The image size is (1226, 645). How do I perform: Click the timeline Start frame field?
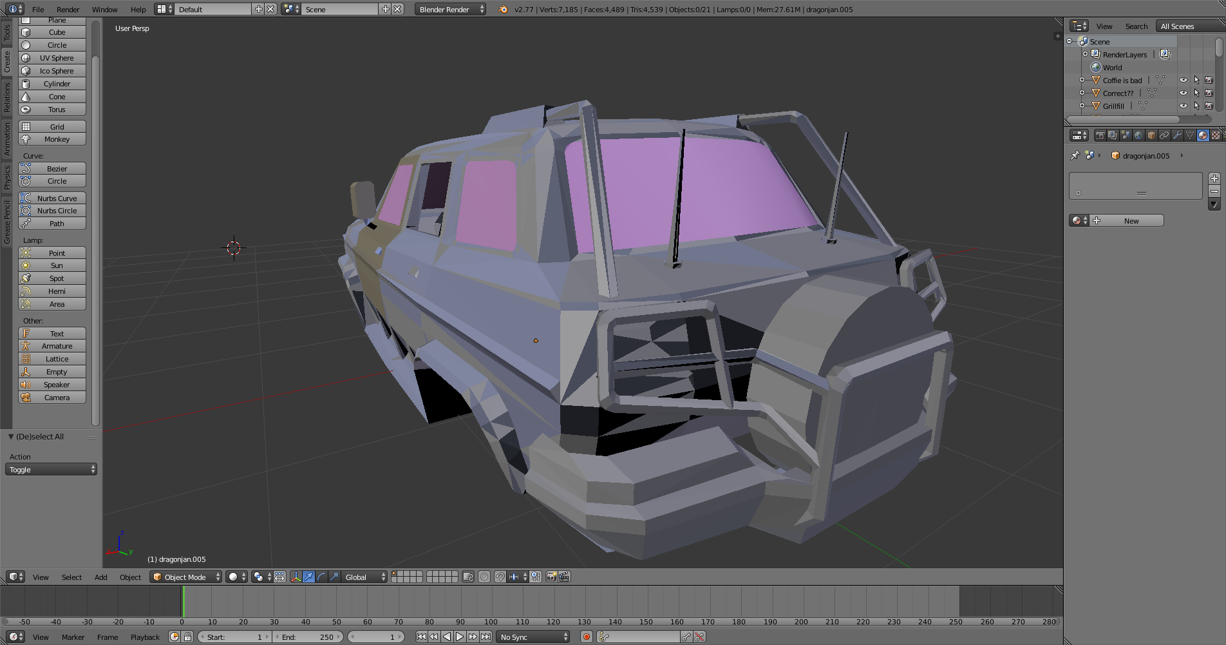coord(234,637)
